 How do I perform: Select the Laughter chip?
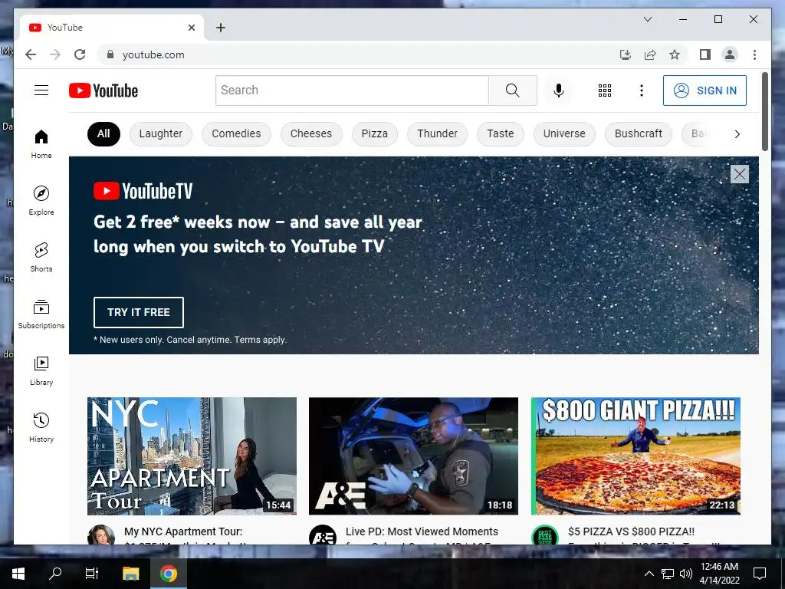pos(161,133)
